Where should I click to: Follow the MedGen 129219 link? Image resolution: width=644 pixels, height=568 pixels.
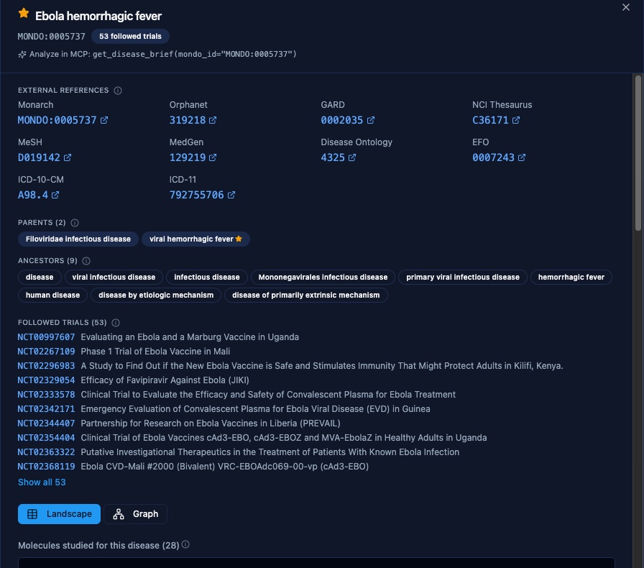(x=188, y=157)
